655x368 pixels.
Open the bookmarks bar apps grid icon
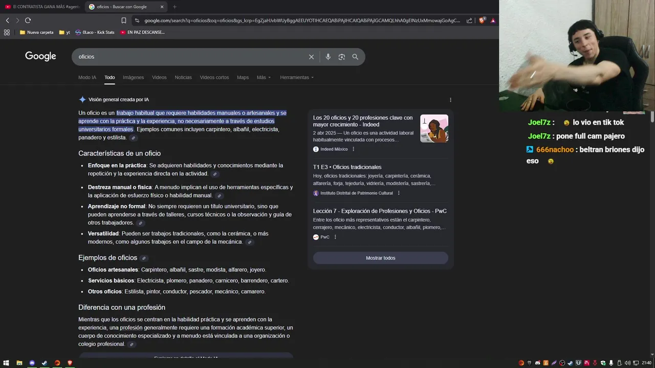pyautogui.click(x=7, y=32)
